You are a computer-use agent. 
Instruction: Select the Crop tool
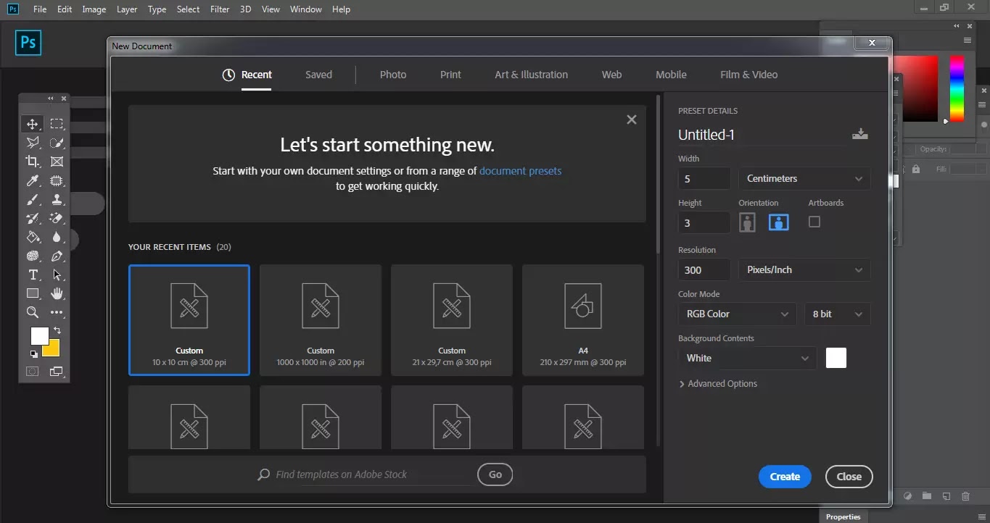click(33, 162)
